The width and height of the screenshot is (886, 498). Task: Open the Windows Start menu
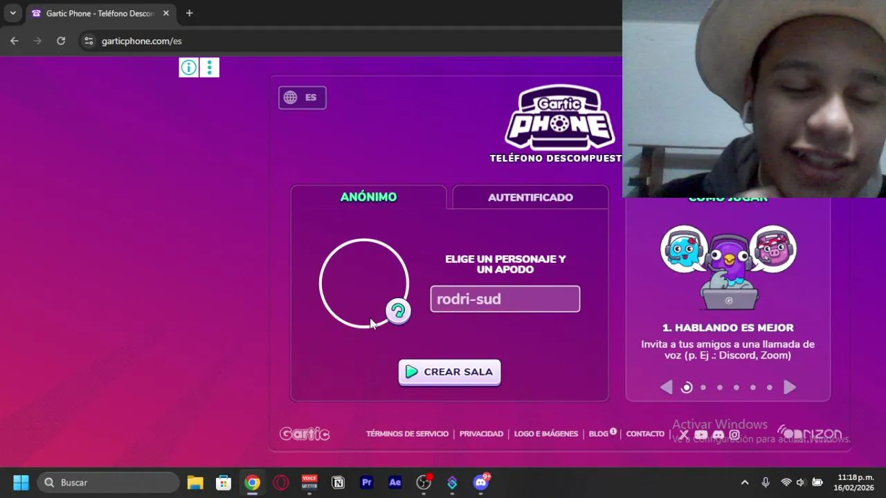21,482
